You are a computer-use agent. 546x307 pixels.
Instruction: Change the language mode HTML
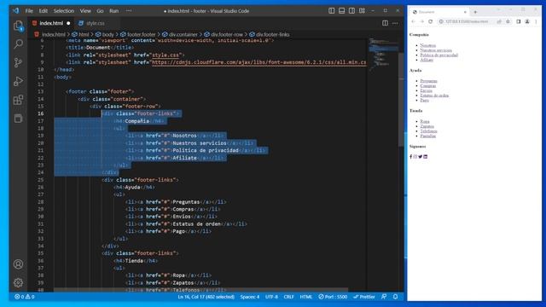306,297
